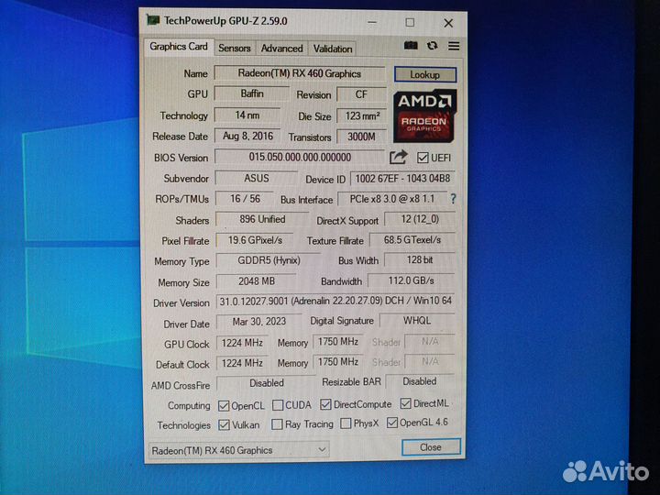This screenshot has width=660, height=495.
Task: Click the Resizable BAR value 'Disabled'
Action: coord(420,381)
